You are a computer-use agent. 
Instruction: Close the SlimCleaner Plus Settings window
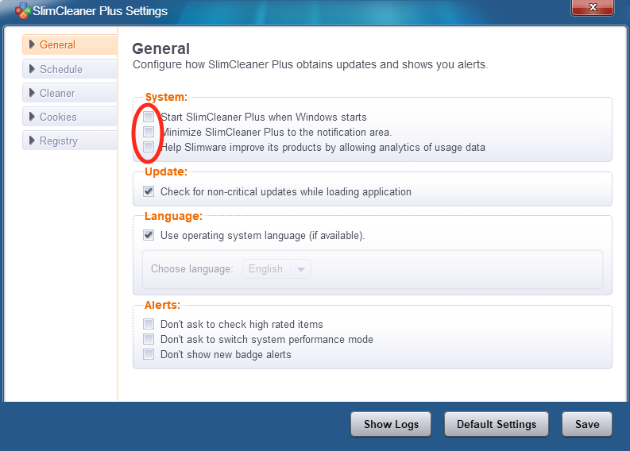tap(592, 7)
